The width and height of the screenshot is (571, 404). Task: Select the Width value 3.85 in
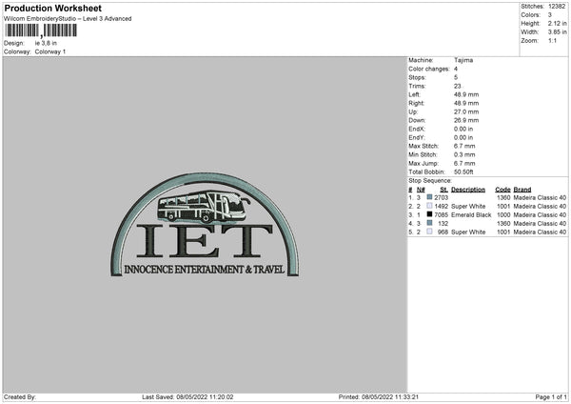pyautogui.click(x=557, y=32)
